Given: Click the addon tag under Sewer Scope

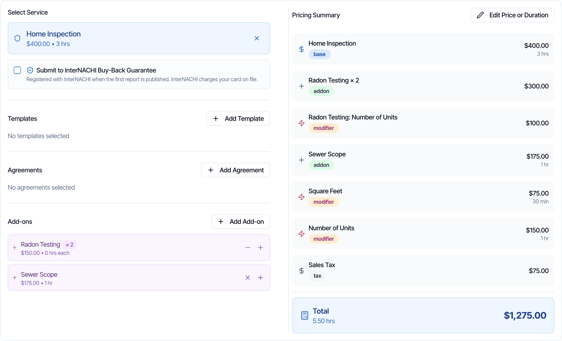Looking at the screenshot, I should click(x=321, y=165).
